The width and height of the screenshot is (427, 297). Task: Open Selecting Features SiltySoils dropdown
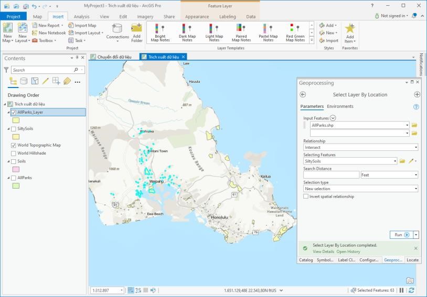click(x=395, y=161)
